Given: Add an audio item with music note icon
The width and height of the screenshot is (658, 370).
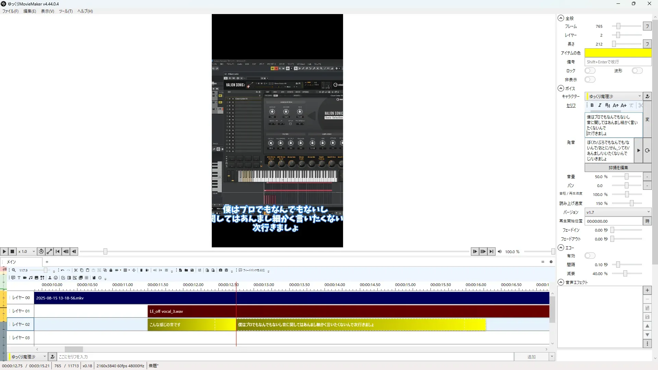Looking at the screenshot, I should pyautogui.click(x=31, y=278).
